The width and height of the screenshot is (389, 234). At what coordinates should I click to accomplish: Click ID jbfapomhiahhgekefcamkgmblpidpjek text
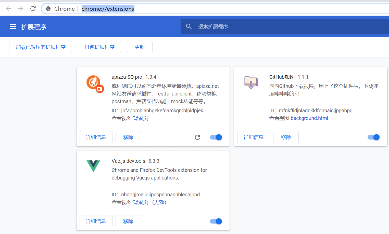pyautogui.click(x=157, y=111)
